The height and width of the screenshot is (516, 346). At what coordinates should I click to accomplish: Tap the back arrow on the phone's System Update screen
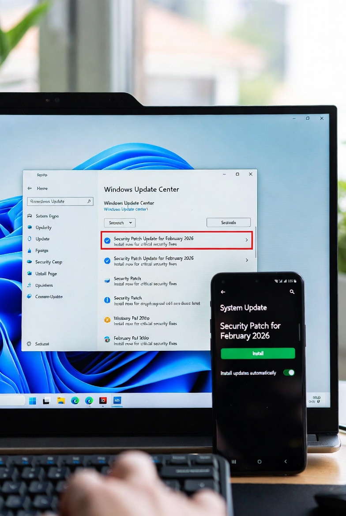pos(223,292)
